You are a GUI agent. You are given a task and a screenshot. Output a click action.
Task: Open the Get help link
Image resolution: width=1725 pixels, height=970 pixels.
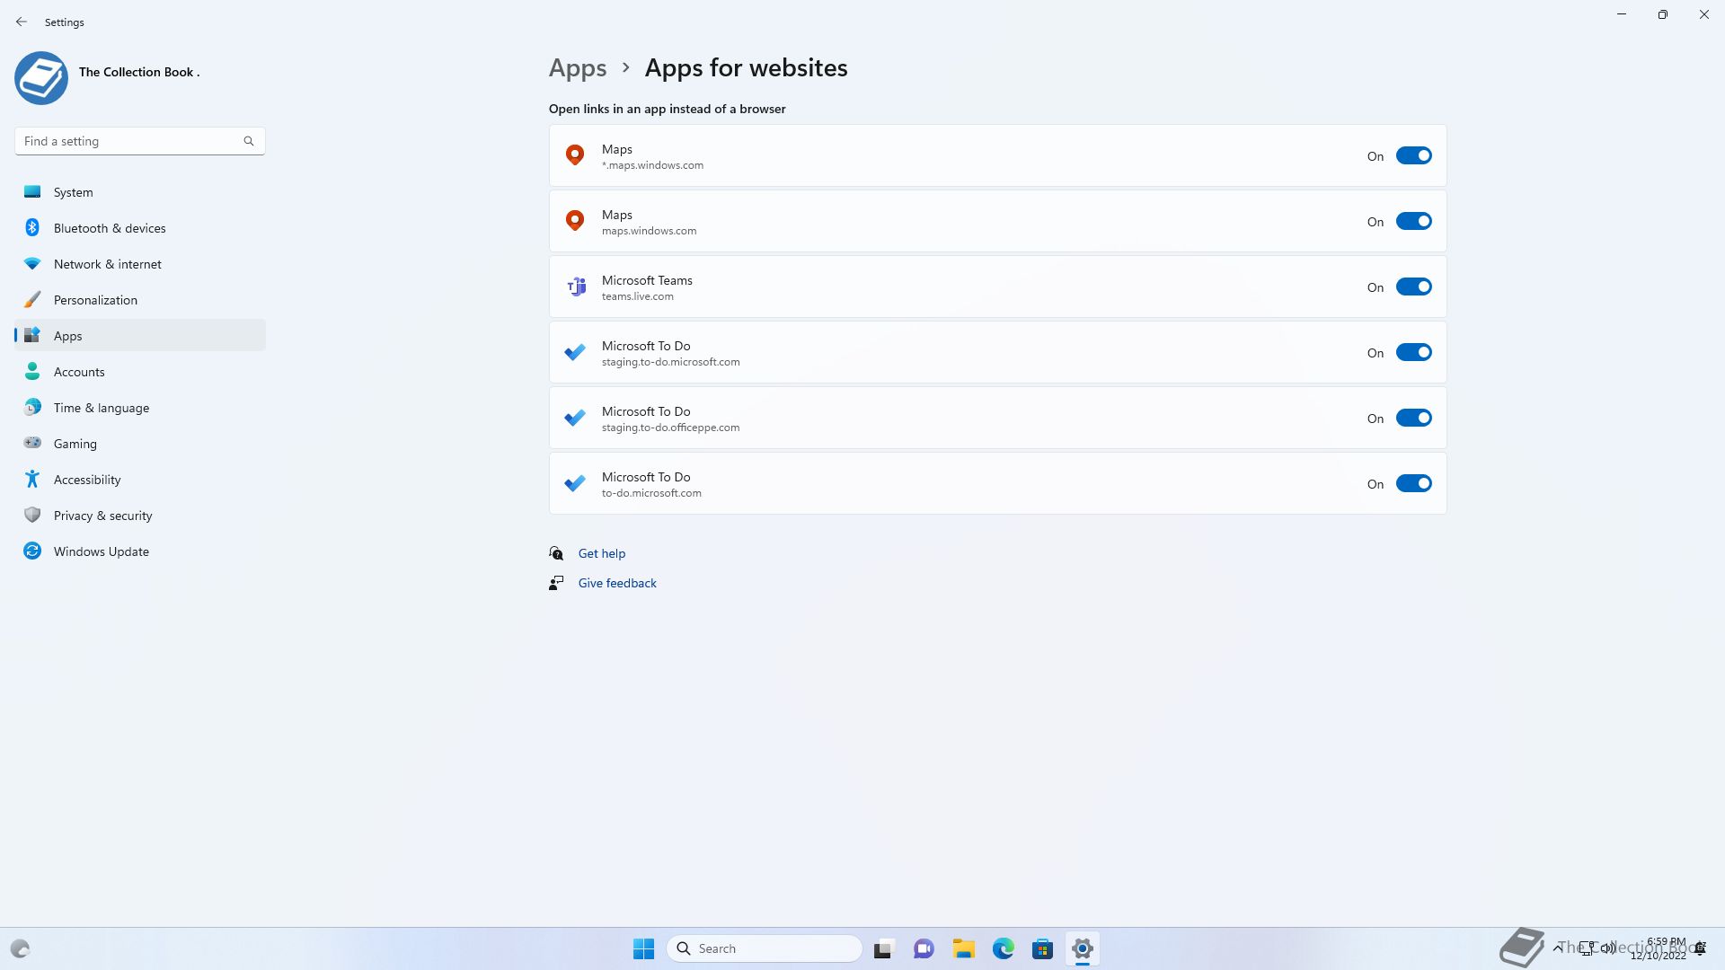tap(601, 553)
